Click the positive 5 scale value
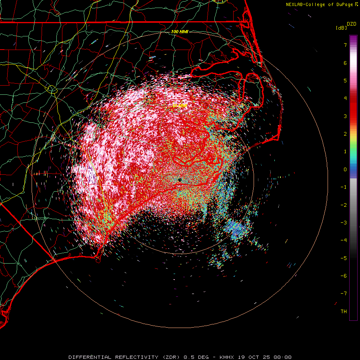This screenshot has height=360, width=360. [345, 80]
